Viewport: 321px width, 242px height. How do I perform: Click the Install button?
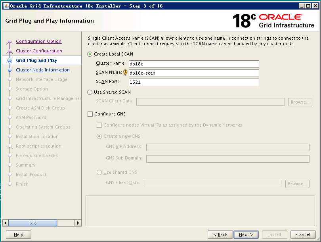coord(275,234)
